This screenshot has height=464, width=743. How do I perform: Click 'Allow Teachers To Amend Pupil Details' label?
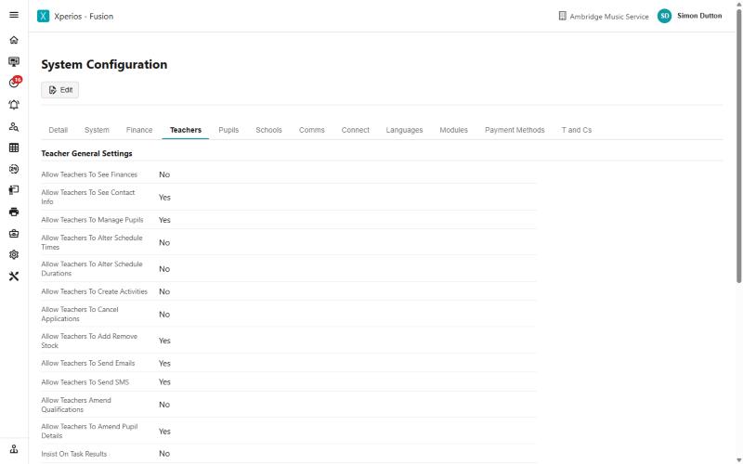pos(89,431)
